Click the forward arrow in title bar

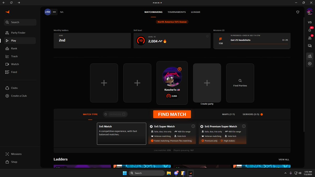point(19,3)
